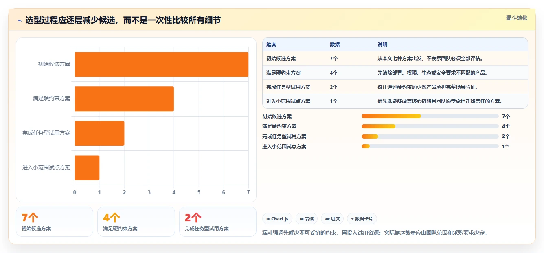
Task: Click the 7个 初始候选方案 stat card
Action: pyautogui.click(x=55, y=222)
